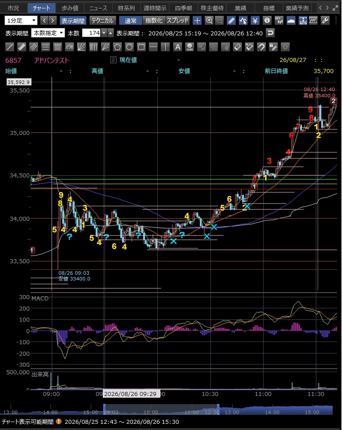Select the Fibonacci fan tool

pyautogui.click(x=82, y=47)
